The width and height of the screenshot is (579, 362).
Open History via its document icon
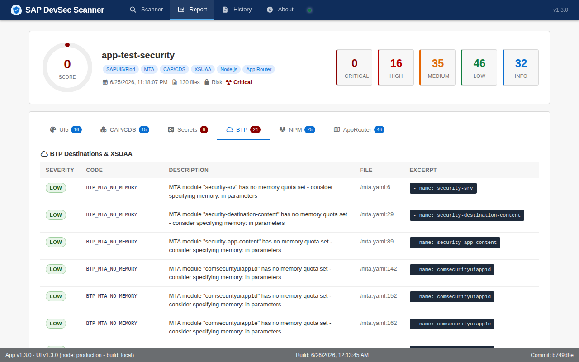click(225, 10)
